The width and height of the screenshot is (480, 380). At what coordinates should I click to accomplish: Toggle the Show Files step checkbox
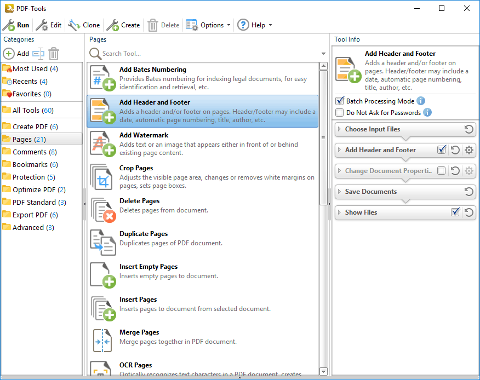455,212
